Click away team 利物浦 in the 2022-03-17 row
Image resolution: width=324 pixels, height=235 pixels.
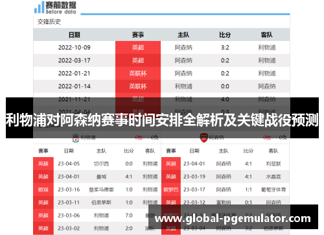(267, 60)
